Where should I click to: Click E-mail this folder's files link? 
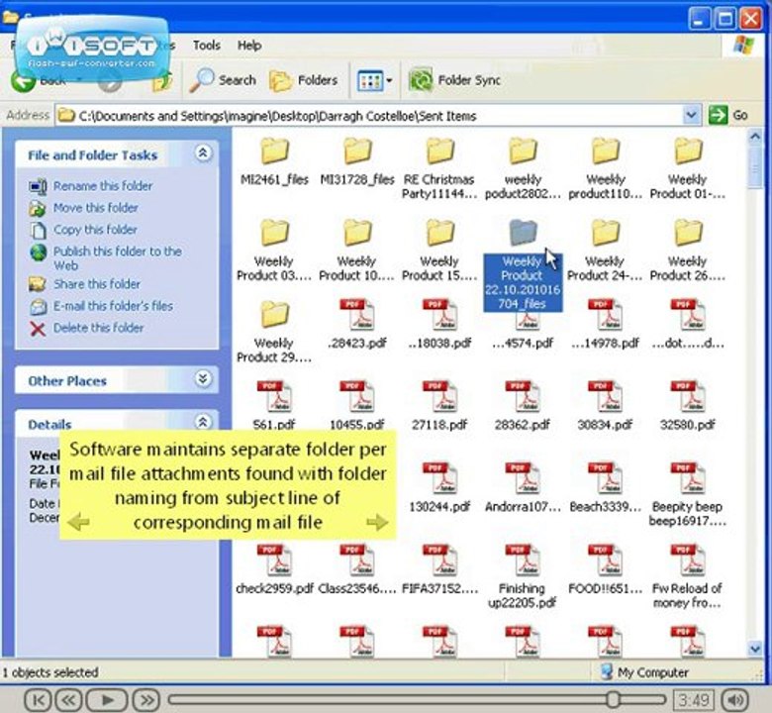(113, 306)
